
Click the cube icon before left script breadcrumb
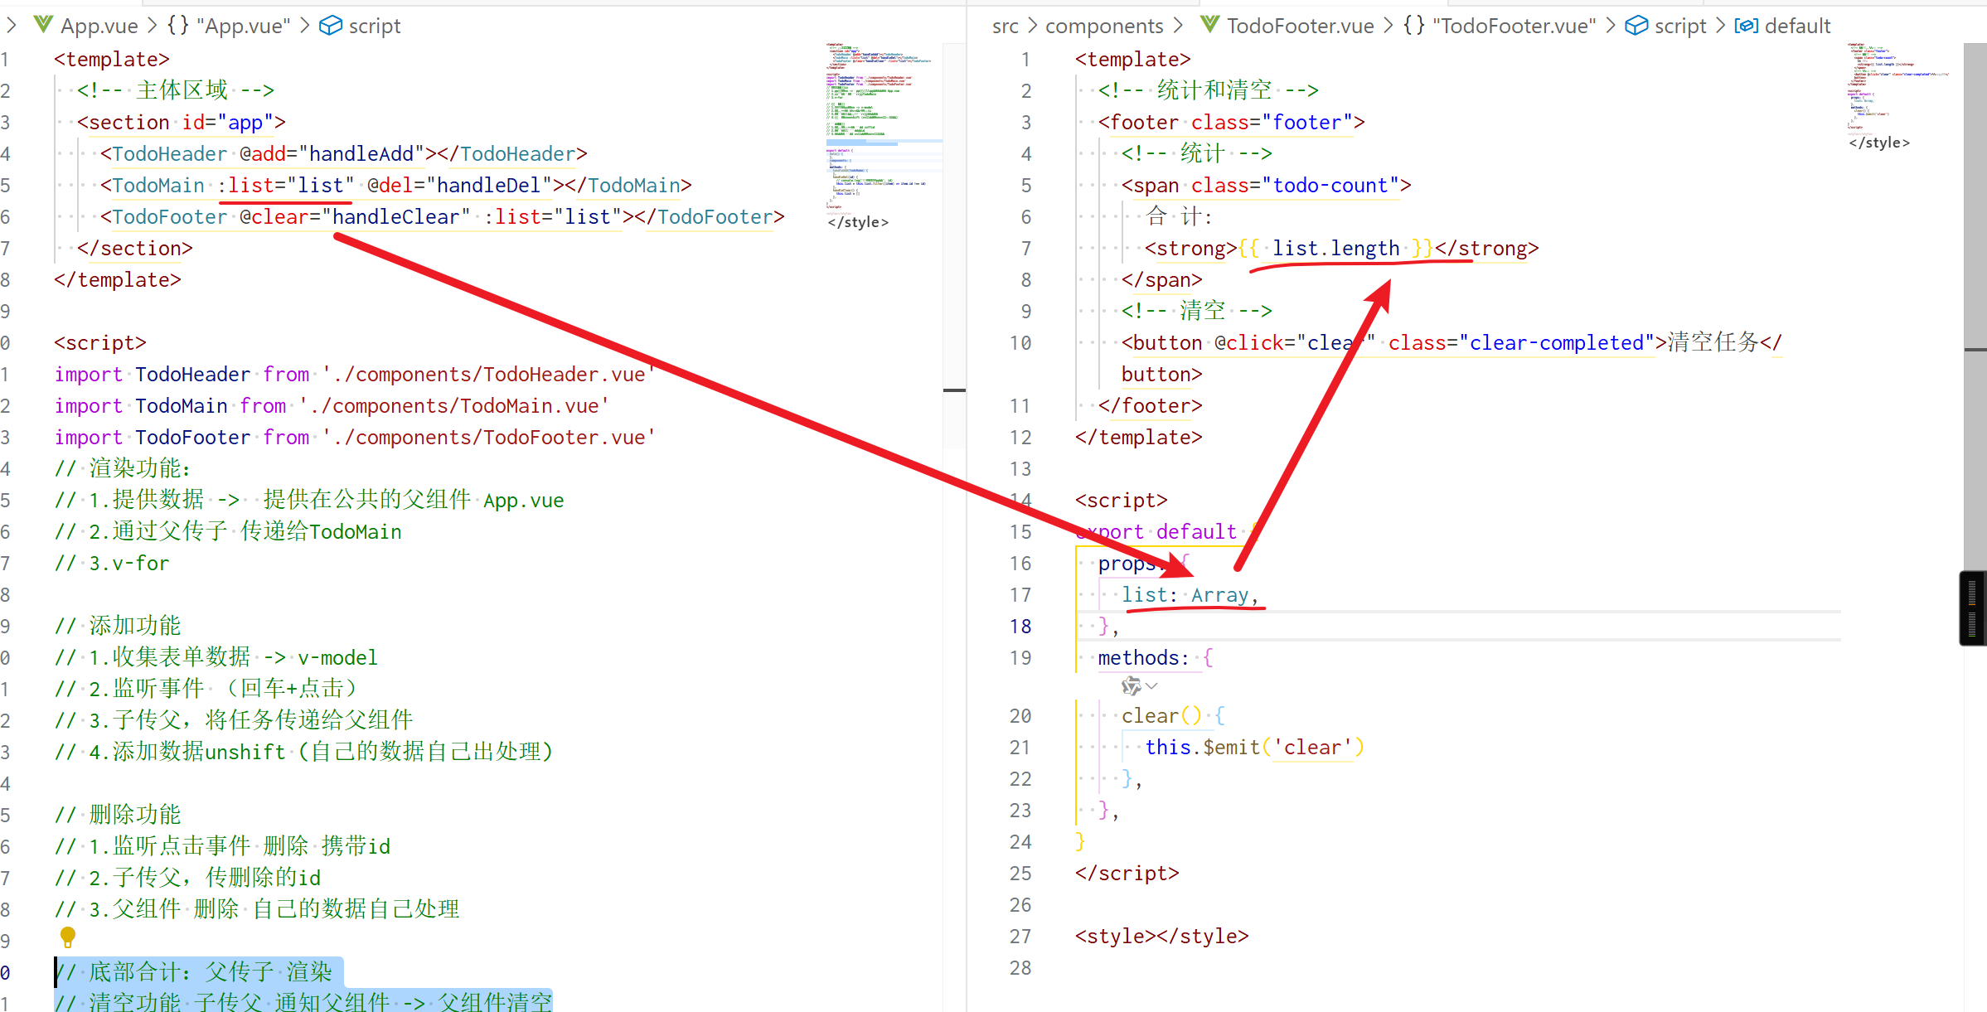tap(331, 25)
